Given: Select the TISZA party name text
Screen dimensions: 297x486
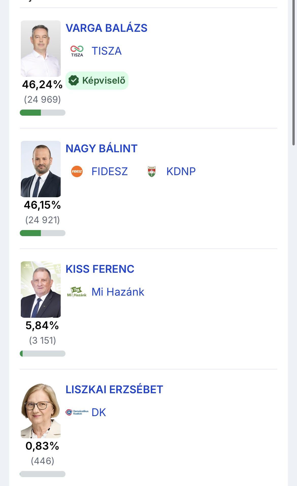Looking at the screenshot, I should point(106,51).
